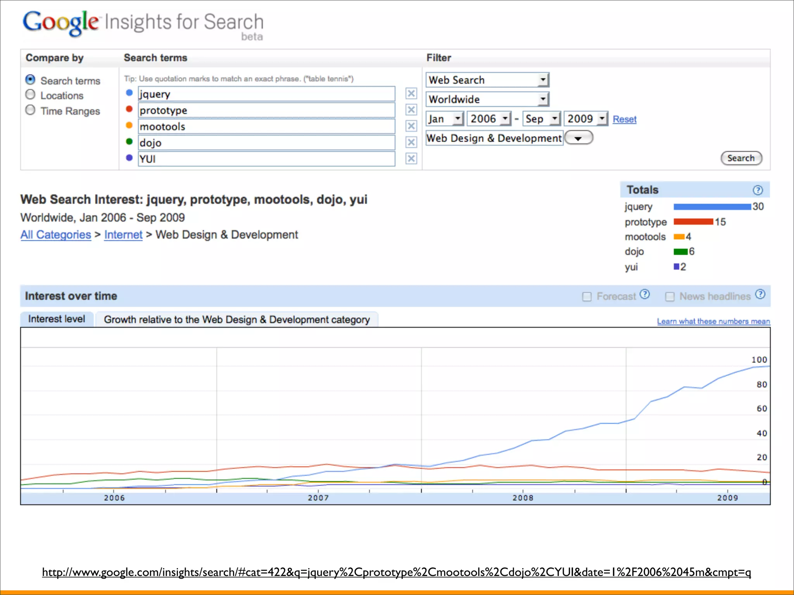Open the Worldwide location dropdown
Viewport: 794px width, 595px height.
pos(487,100)
